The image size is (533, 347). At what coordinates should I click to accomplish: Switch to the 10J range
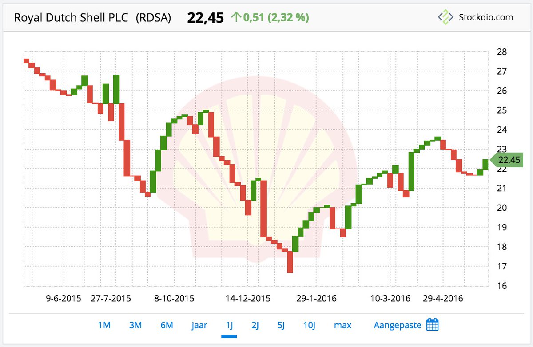309,325
